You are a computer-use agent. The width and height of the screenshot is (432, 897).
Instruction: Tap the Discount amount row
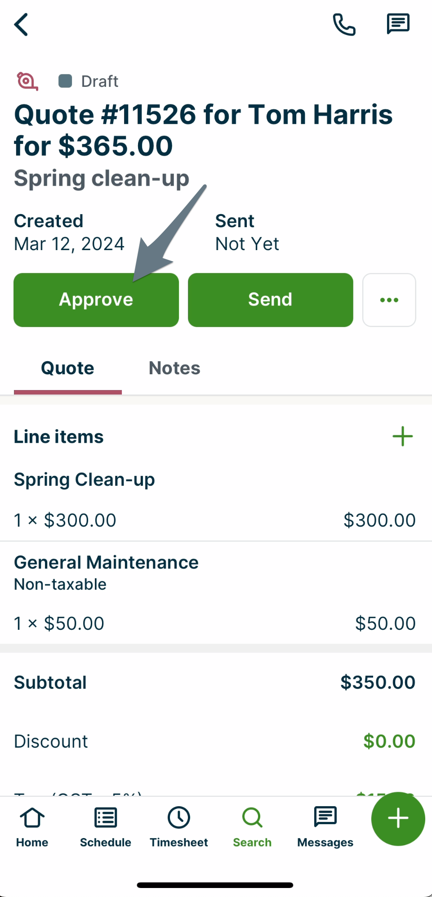216,741
